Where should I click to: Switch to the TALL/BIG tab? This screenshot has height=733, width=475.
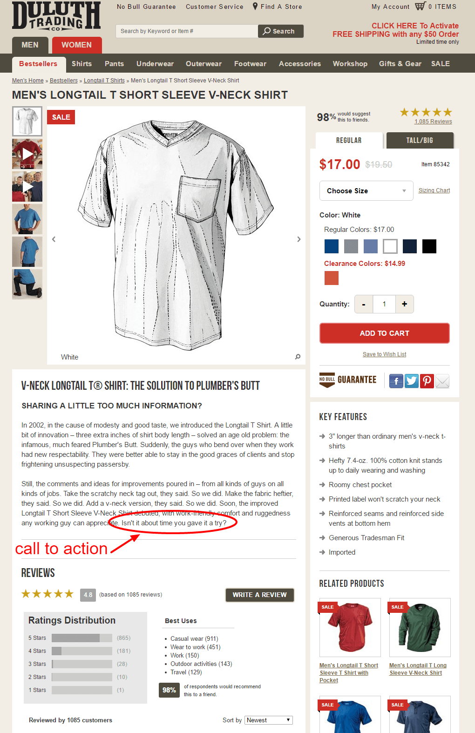pos(420,140)
